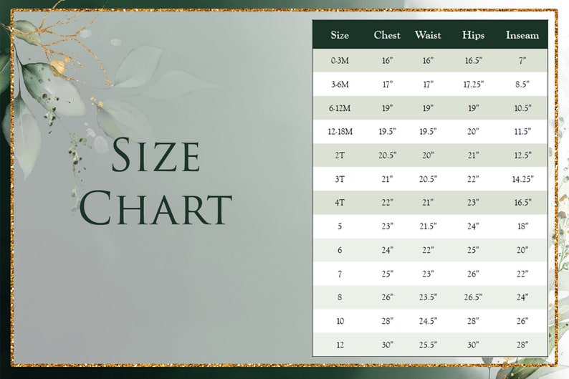
Task: Select the 4T size row label
Action: [340, 202]
